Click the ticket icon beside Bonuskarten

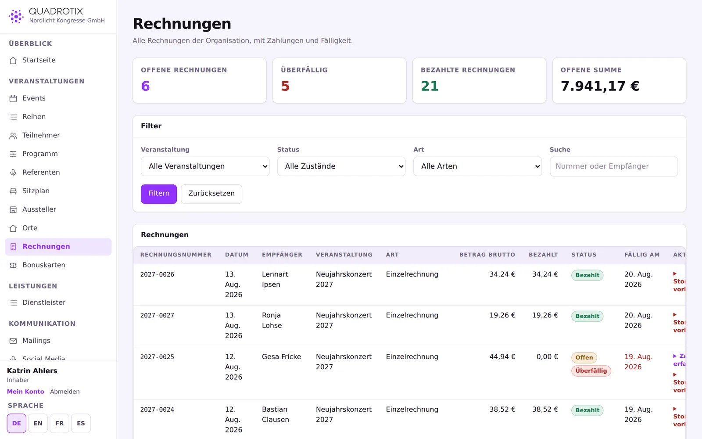[x=13, y=265]
